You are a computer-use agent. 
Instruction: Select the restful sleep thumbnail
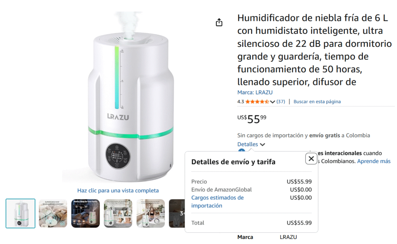[x=86, y=213]
